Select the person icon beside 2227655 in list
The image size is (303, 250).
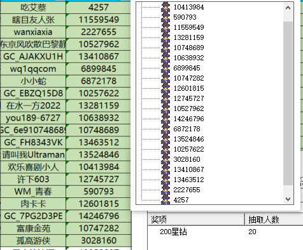(x=166, y=190)
